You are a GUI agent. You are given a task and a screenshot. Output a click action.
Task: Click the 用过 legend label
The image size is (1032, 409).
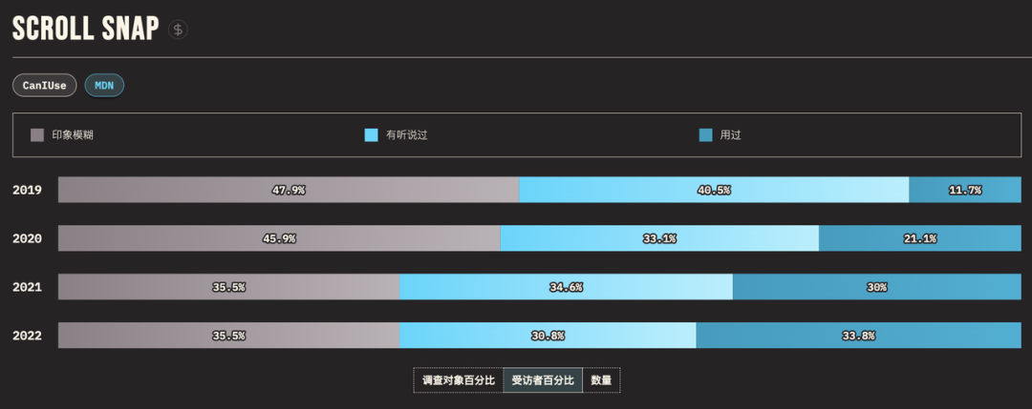pos(731,134)
